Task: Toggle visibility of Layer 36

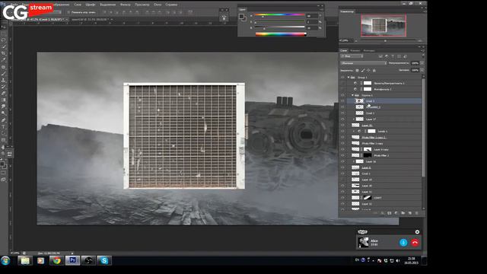Action: click(x=342, y=161)
